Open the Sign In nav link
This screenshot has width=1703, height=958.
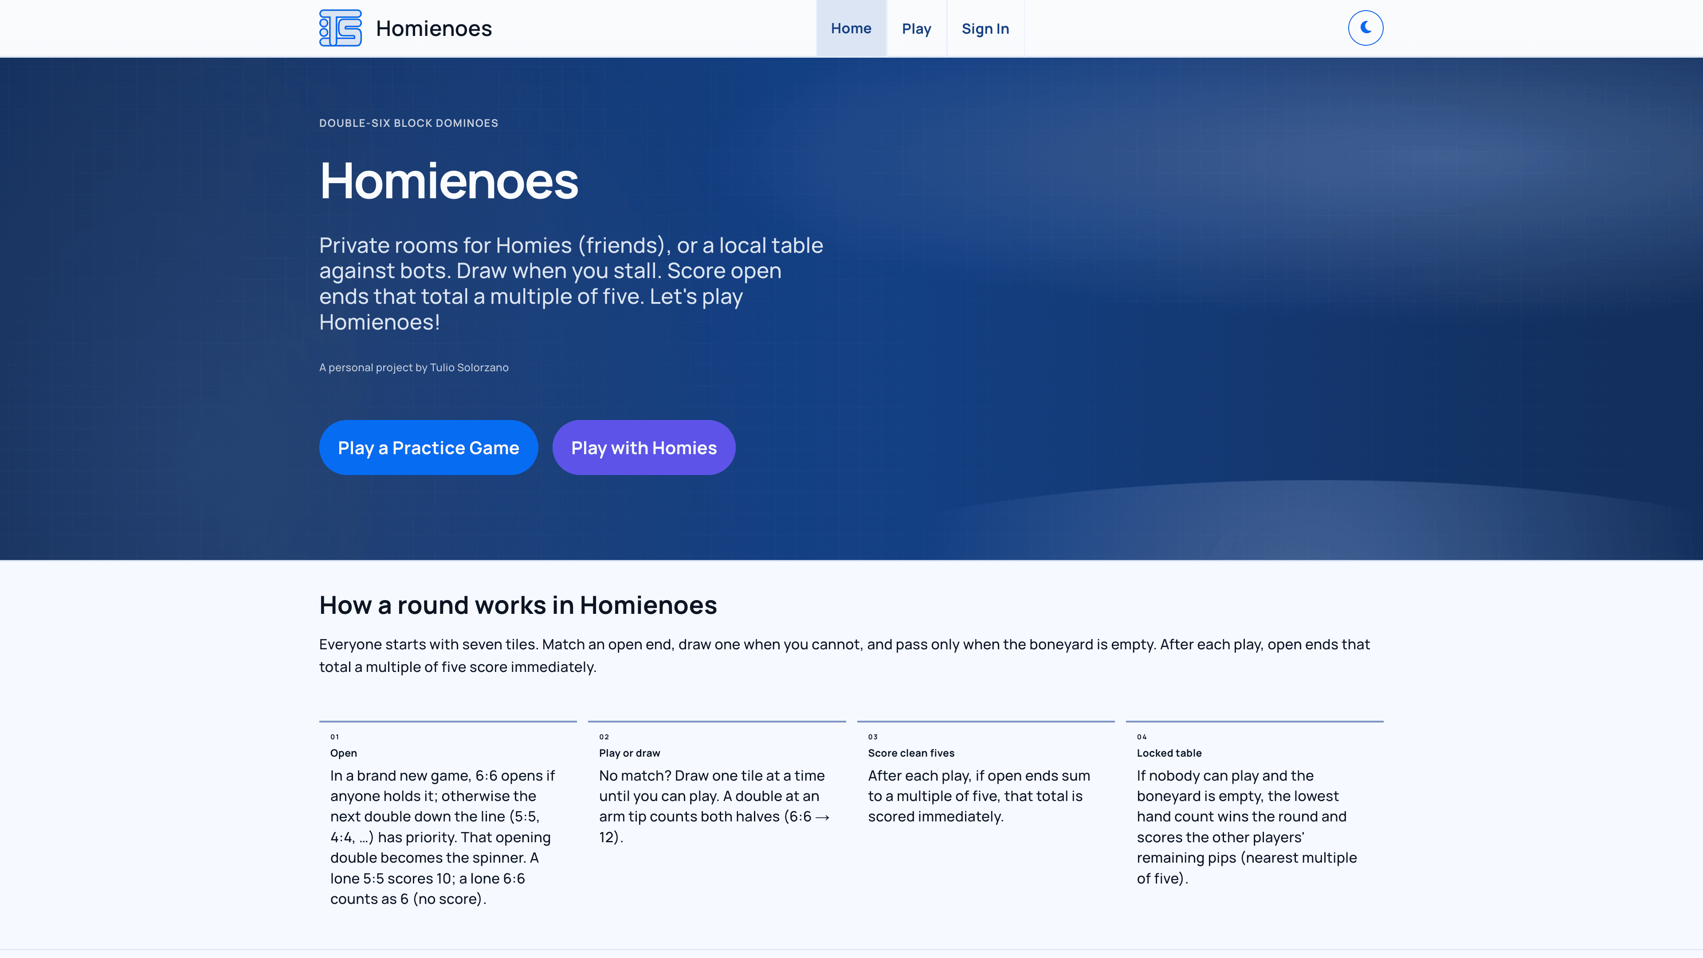(985, 28)
